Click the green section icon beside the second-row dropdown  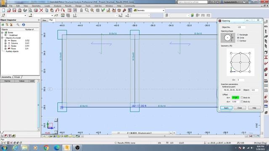click(x=193, y=16)
